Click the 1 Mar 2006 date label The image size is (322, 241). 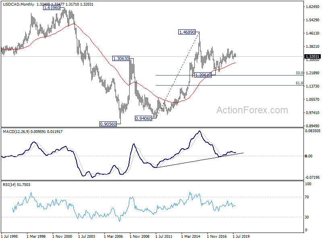(x=114, y=236)
